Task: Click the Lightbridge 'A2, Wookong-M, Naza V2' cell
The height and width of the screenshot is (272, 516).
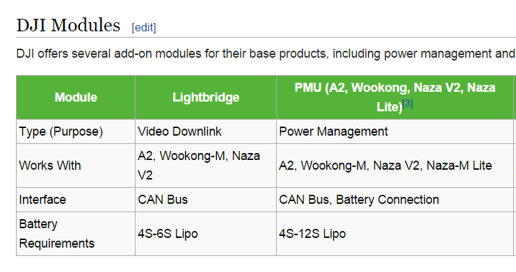Action: pos(206,166)
